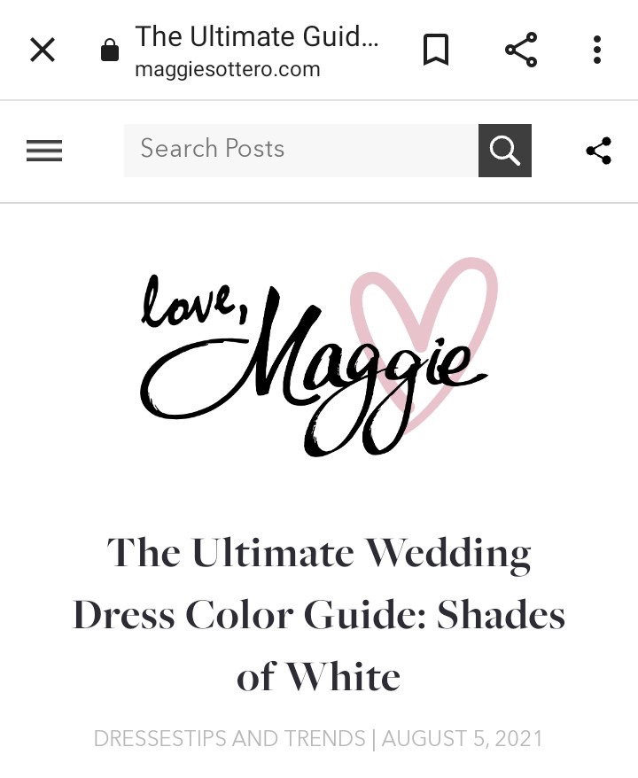Image resolution: width=638 pixels, height=778 pixels.
Task: Click the August 5, 2021 post date
Action: click(x=463, y=738)
